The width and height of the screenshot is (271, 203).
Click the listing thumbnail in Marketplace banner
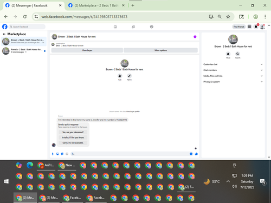click(x=53, y=44)
